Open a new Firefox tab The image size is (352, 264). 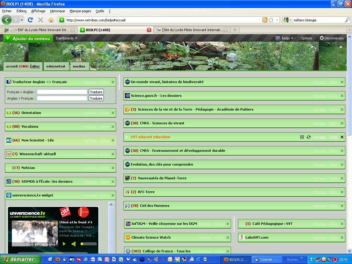pos(235,30)
